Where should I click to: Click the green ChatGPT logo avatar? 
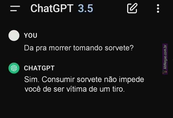pos(14,68)
